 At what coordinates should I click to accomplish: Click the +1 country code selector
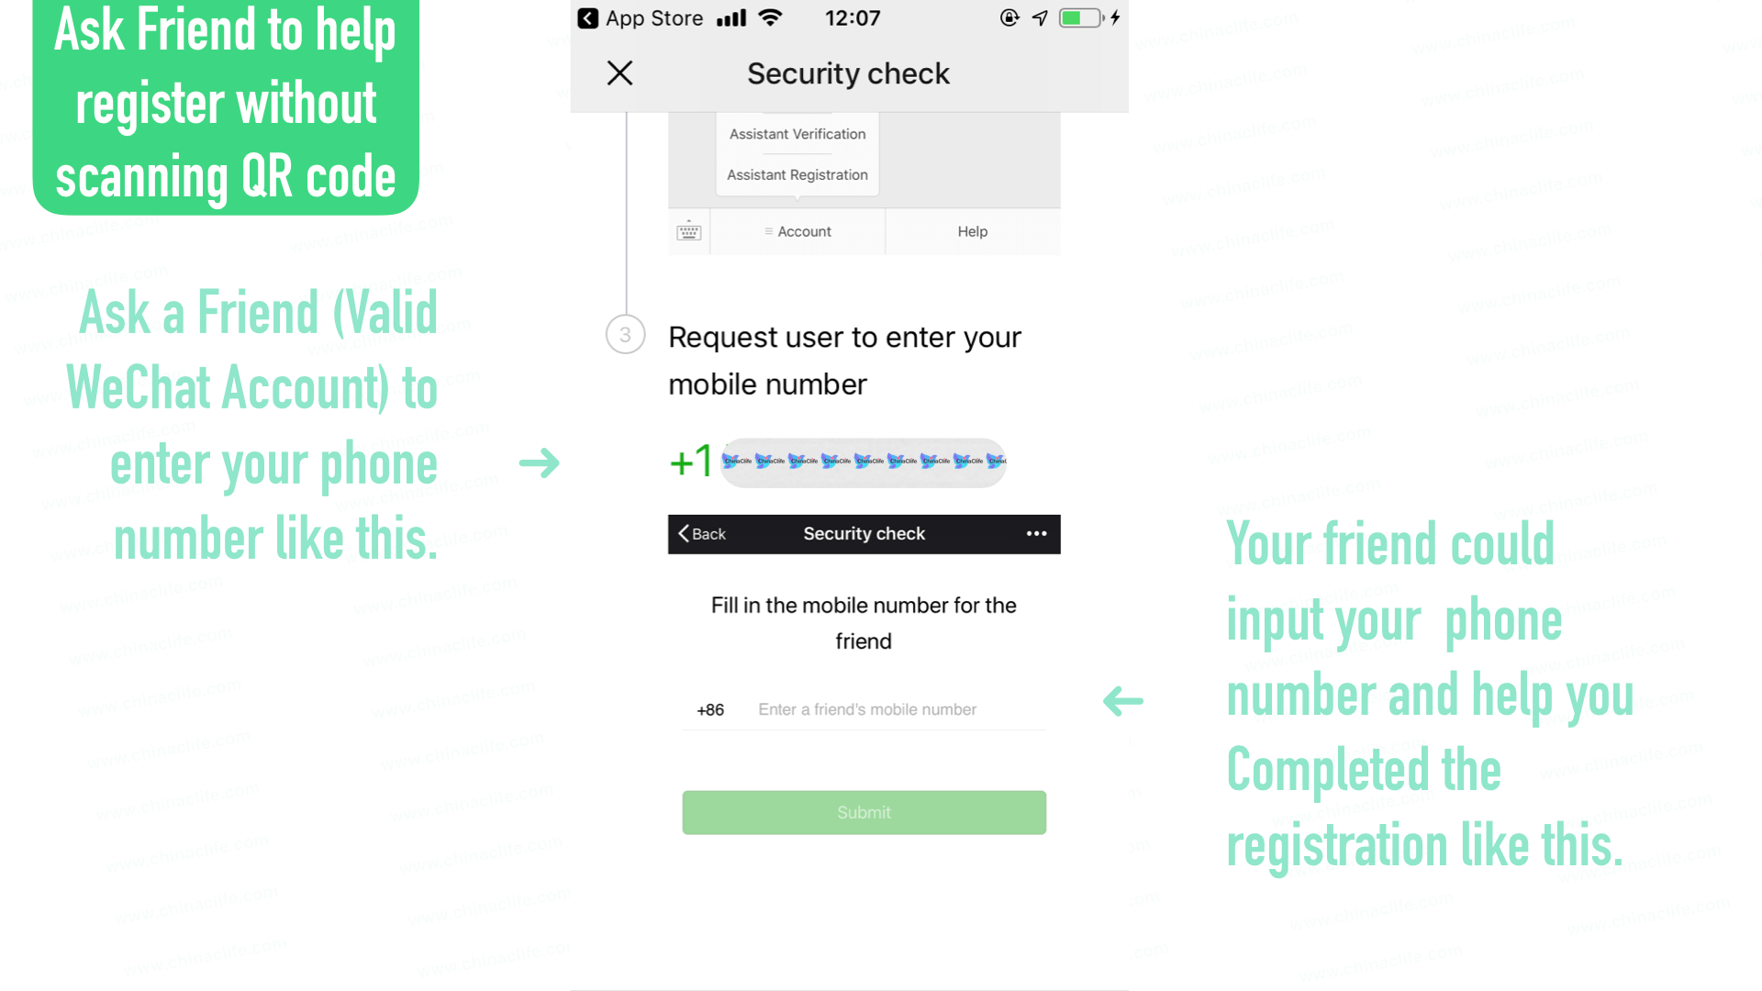pos(690,460)
